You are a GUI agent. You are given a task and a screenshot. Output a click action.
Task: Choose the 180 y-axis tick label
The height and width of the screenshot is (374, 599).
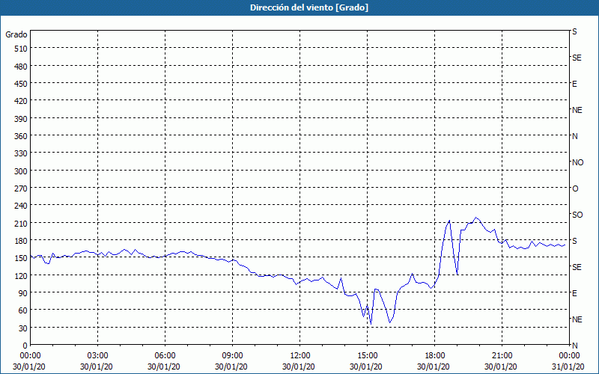click(21, 241)
